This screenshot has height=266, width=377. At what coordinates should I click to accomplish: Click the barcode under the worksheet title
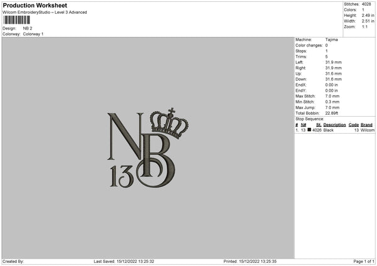[17, 20]
